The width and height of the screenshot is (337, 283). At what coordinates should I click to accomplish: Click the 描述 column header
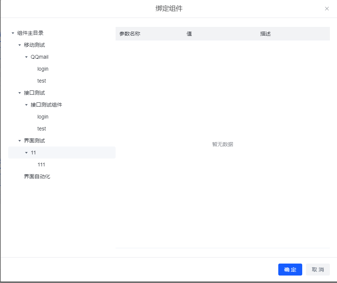coord(265,34)
